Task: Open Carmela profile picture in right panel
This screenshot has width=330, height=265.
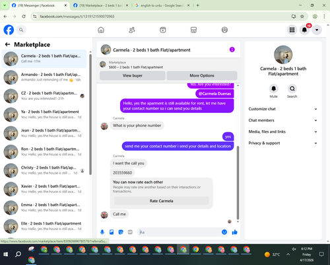Action: [x=283, y=55]
